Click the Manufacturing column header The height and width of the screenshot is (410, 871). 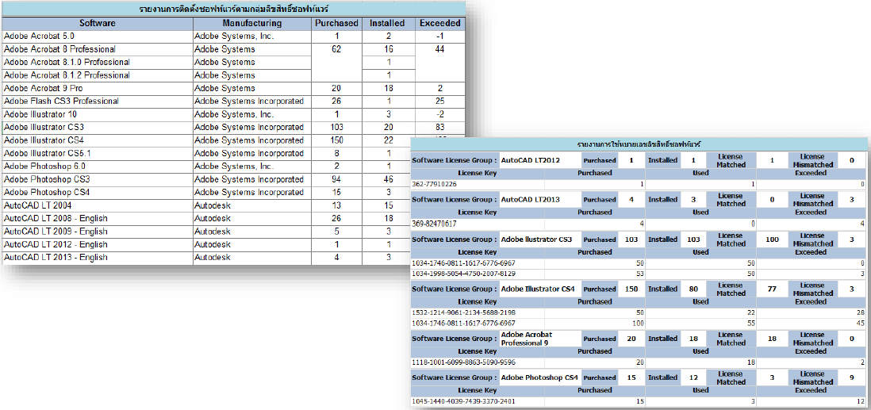click(x=252, y=23)
